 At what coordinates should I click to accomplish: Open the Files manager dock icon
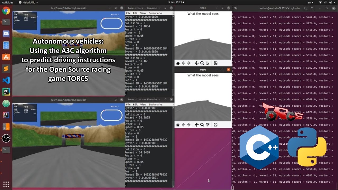6,45
